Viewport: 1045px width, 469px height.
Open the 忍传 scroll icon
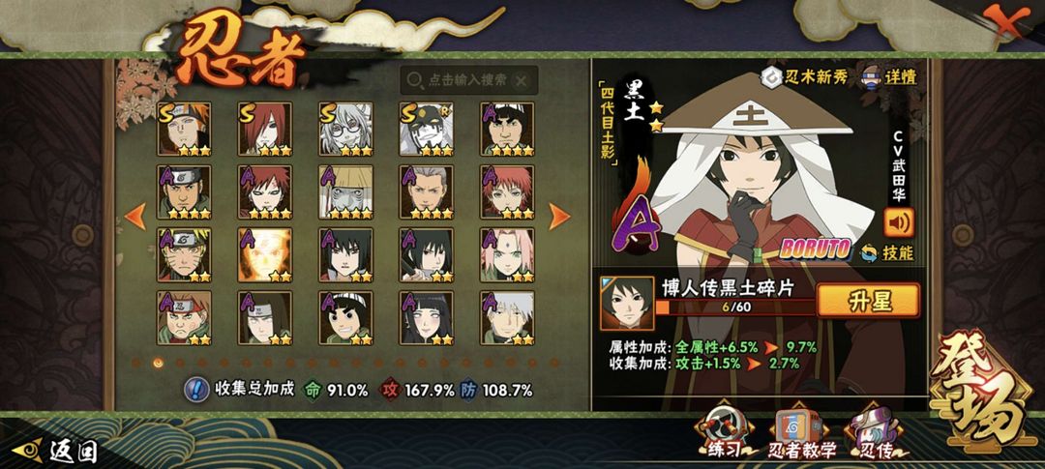875,433
